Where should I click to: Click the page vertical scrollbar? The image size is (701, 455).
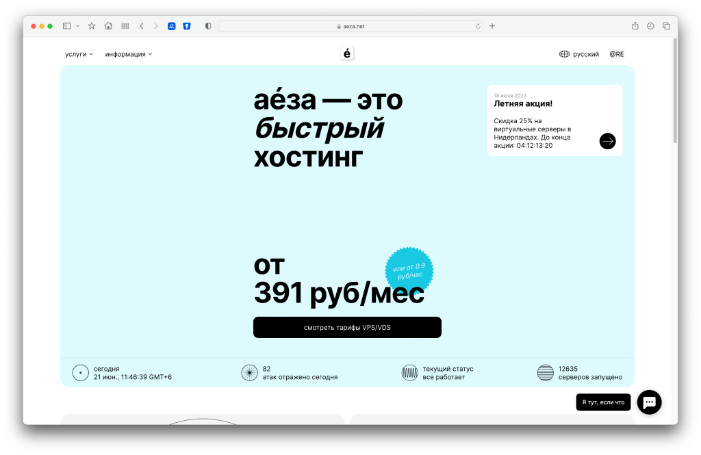675,92
